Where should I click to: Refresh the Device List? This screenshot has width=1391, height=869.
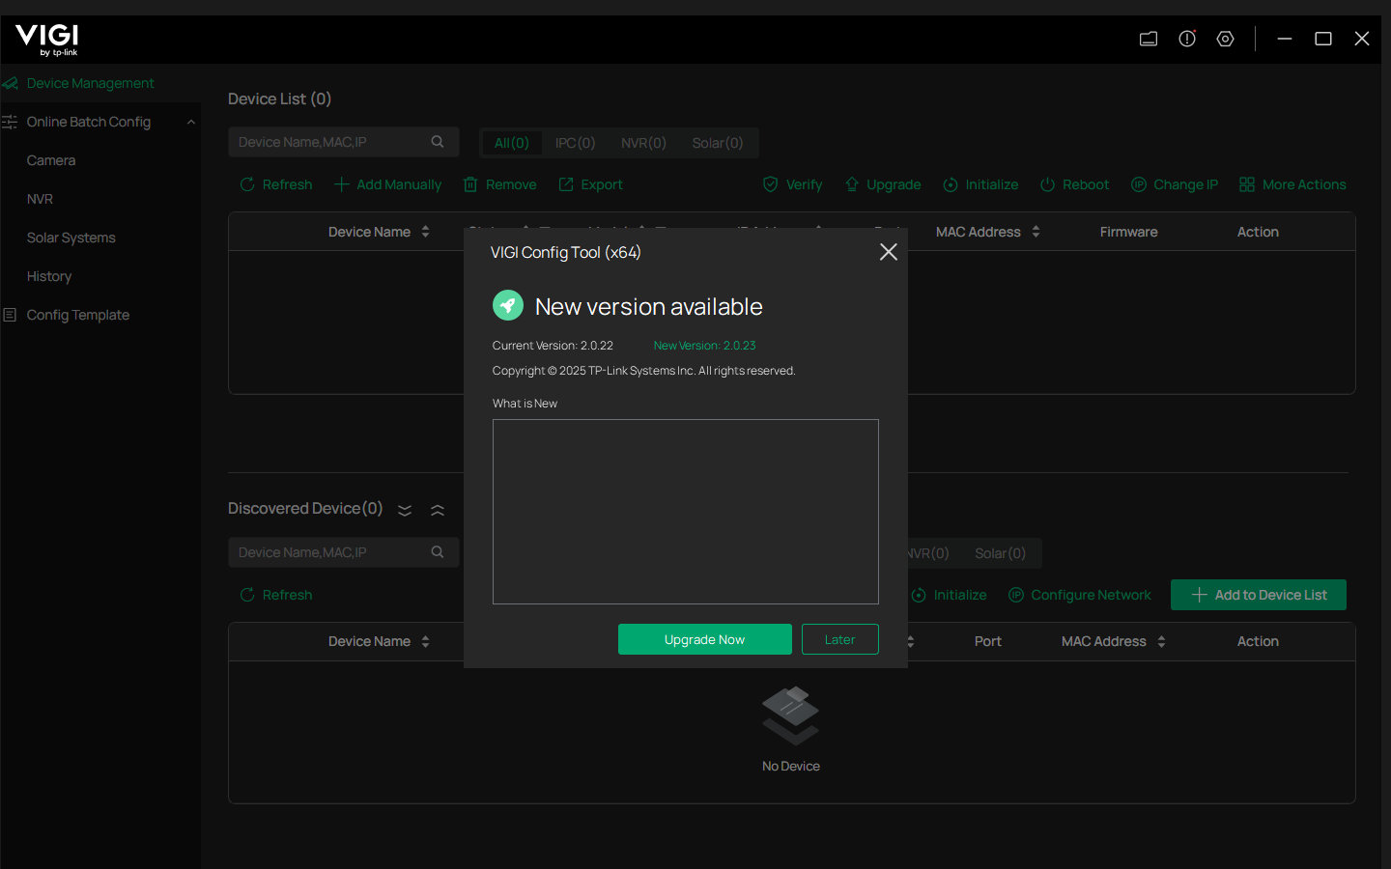click(276, 184)
